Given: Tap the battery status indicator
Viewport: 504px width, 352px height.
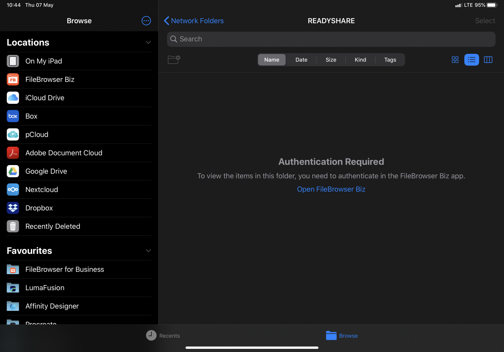Looking at the screenshot, I should click(492, 5).
